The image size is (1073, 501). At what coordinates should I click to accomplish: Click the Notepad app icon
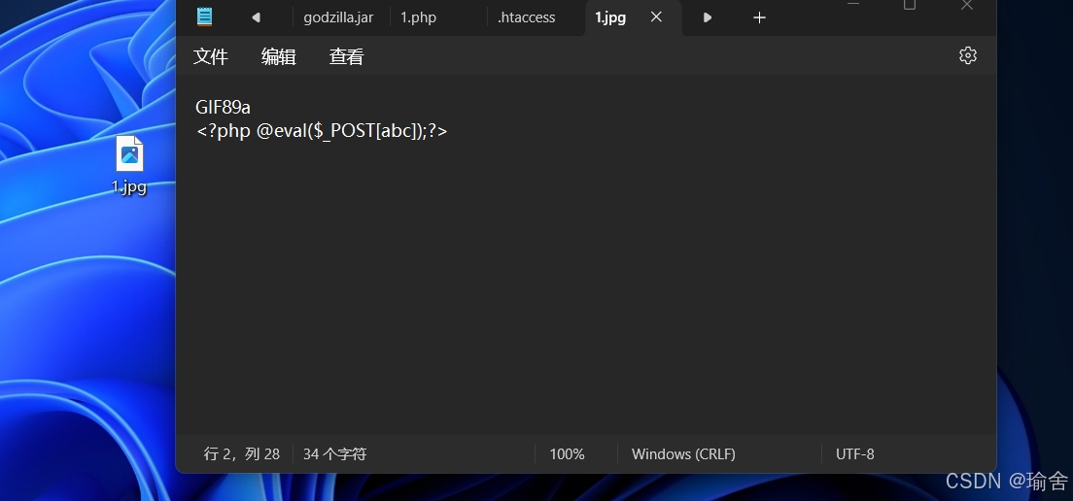pyautogui.click(x=205, y=17)
